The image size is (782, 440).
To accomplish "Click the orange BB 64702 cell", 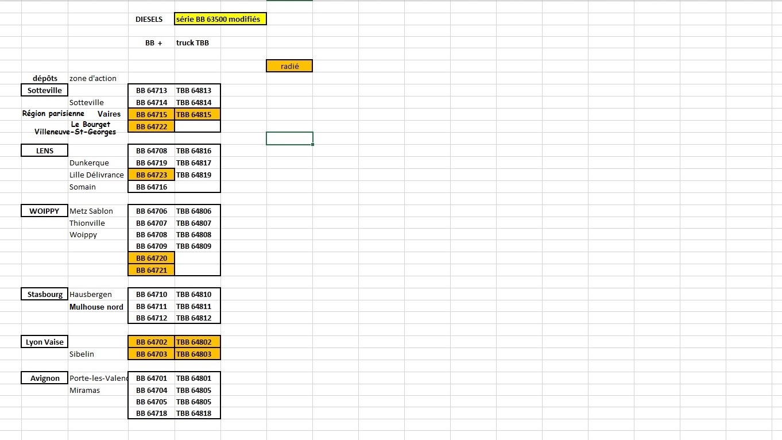I will click(152, 342).
